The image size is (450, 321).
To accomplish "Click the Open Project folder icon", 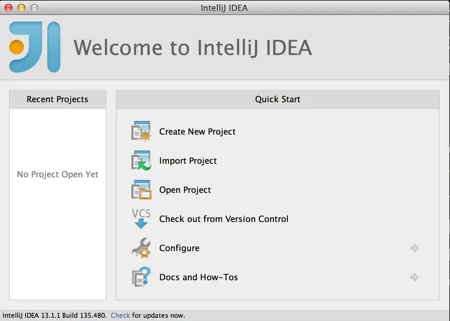I will [x=141, y=190].
